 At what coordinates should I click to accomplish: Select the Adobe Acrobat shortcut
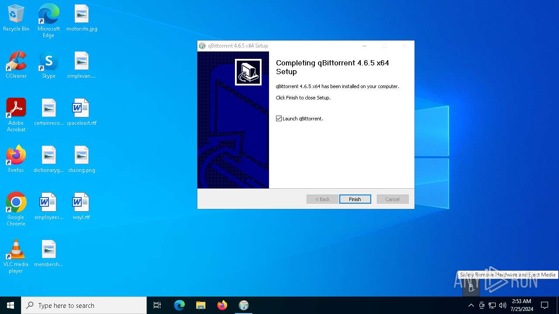point(16,115)
